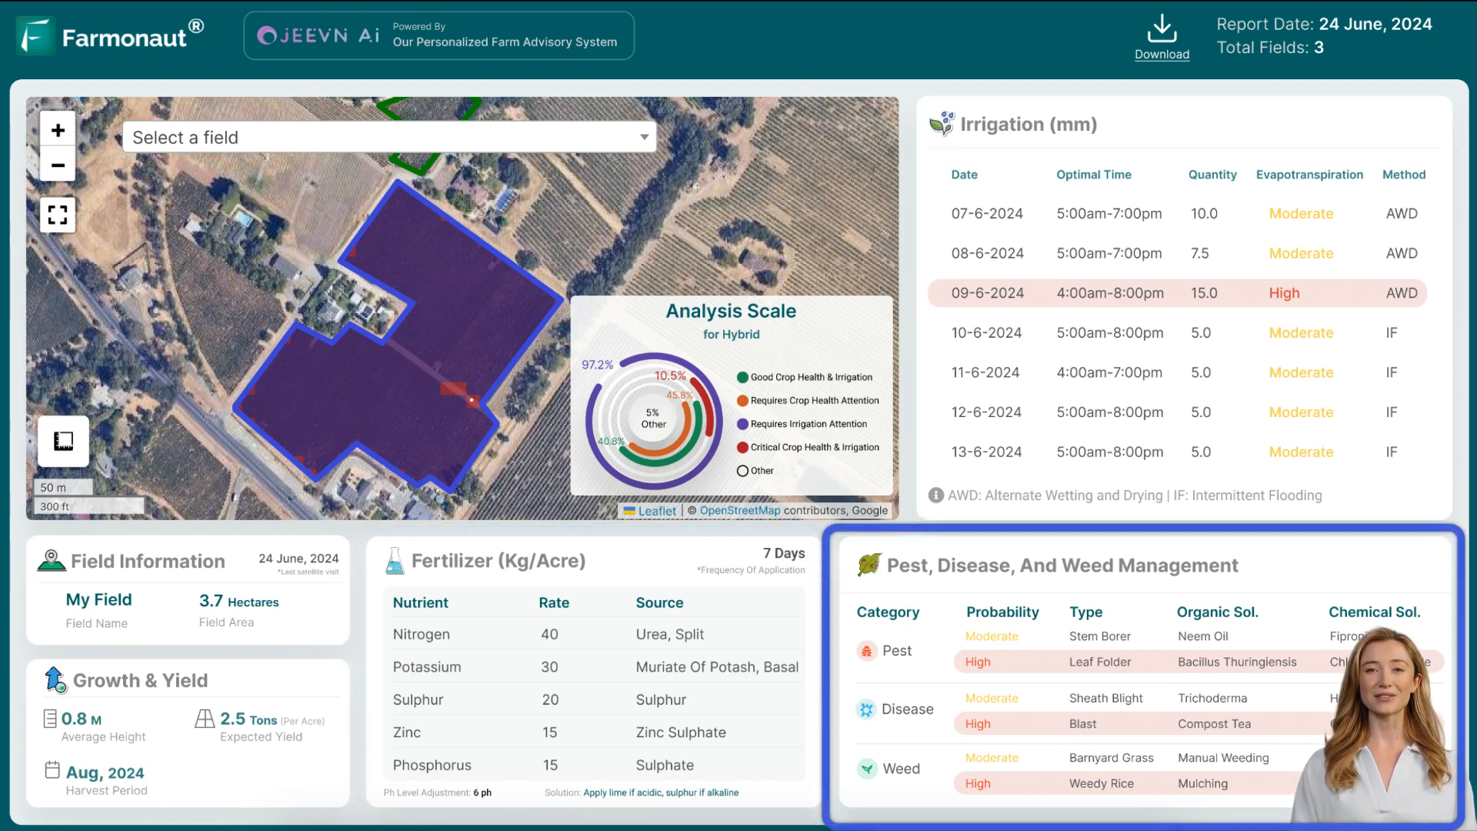Viewport: 1477px width, 831px height.
Task: Select the map fullscreen expand toggle
Action: click(58, 214)
